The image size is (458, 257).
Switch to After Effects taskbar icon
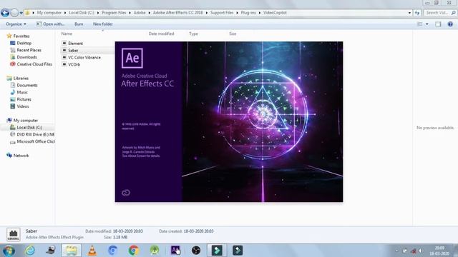click(175, 251)
